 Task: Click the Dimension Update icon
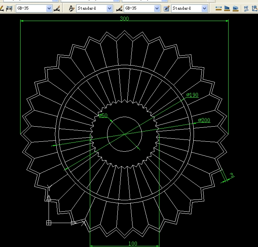(9, 8)
